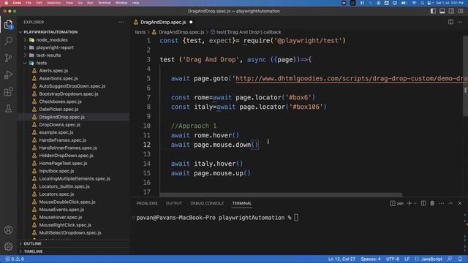Screen dimensions: 468x263
Task: Open DatePicker.spec.js file
Action: [58, 109]
